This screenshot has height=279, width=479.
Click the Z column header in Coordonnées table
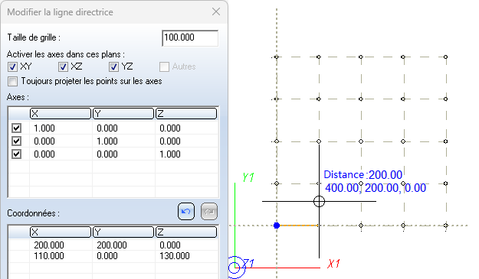[186, 232]
